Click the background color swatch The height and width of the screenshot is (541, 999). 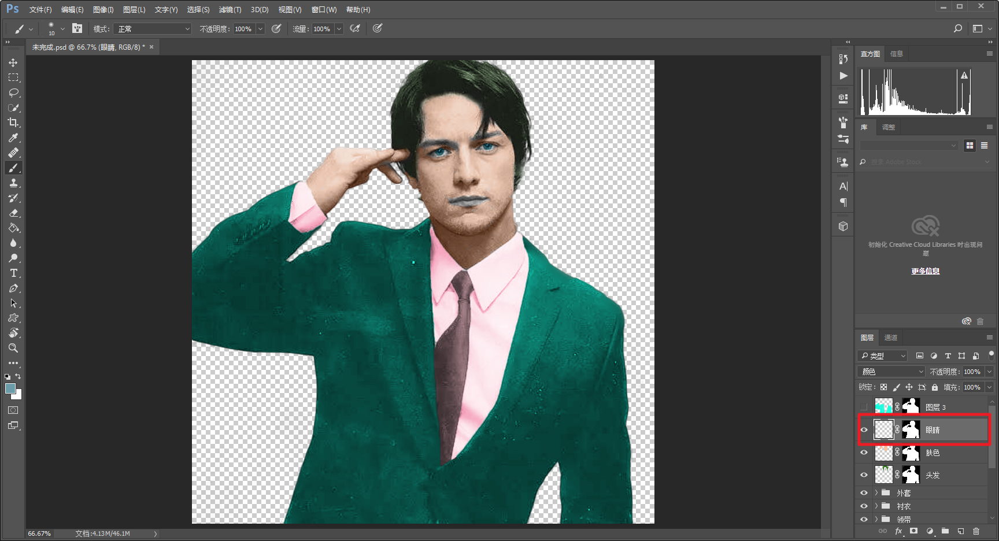[x=18, y=396]
